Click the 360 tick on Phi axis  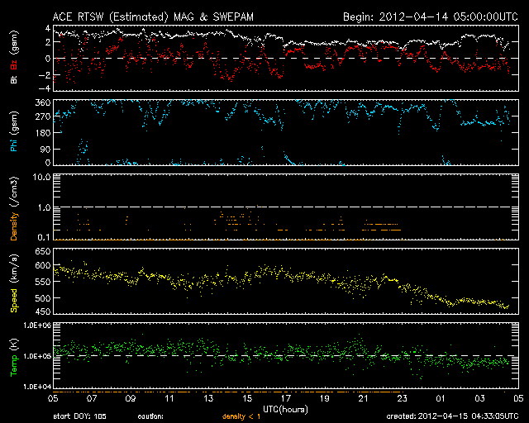coord(43,102)
